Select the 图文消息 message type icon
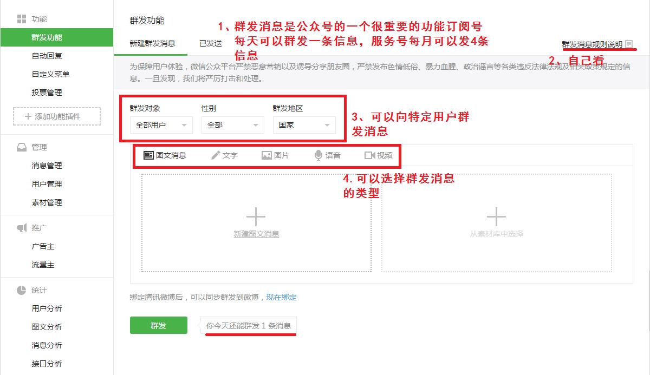Viewport: 650px width, 375px height. click(148, 155)
